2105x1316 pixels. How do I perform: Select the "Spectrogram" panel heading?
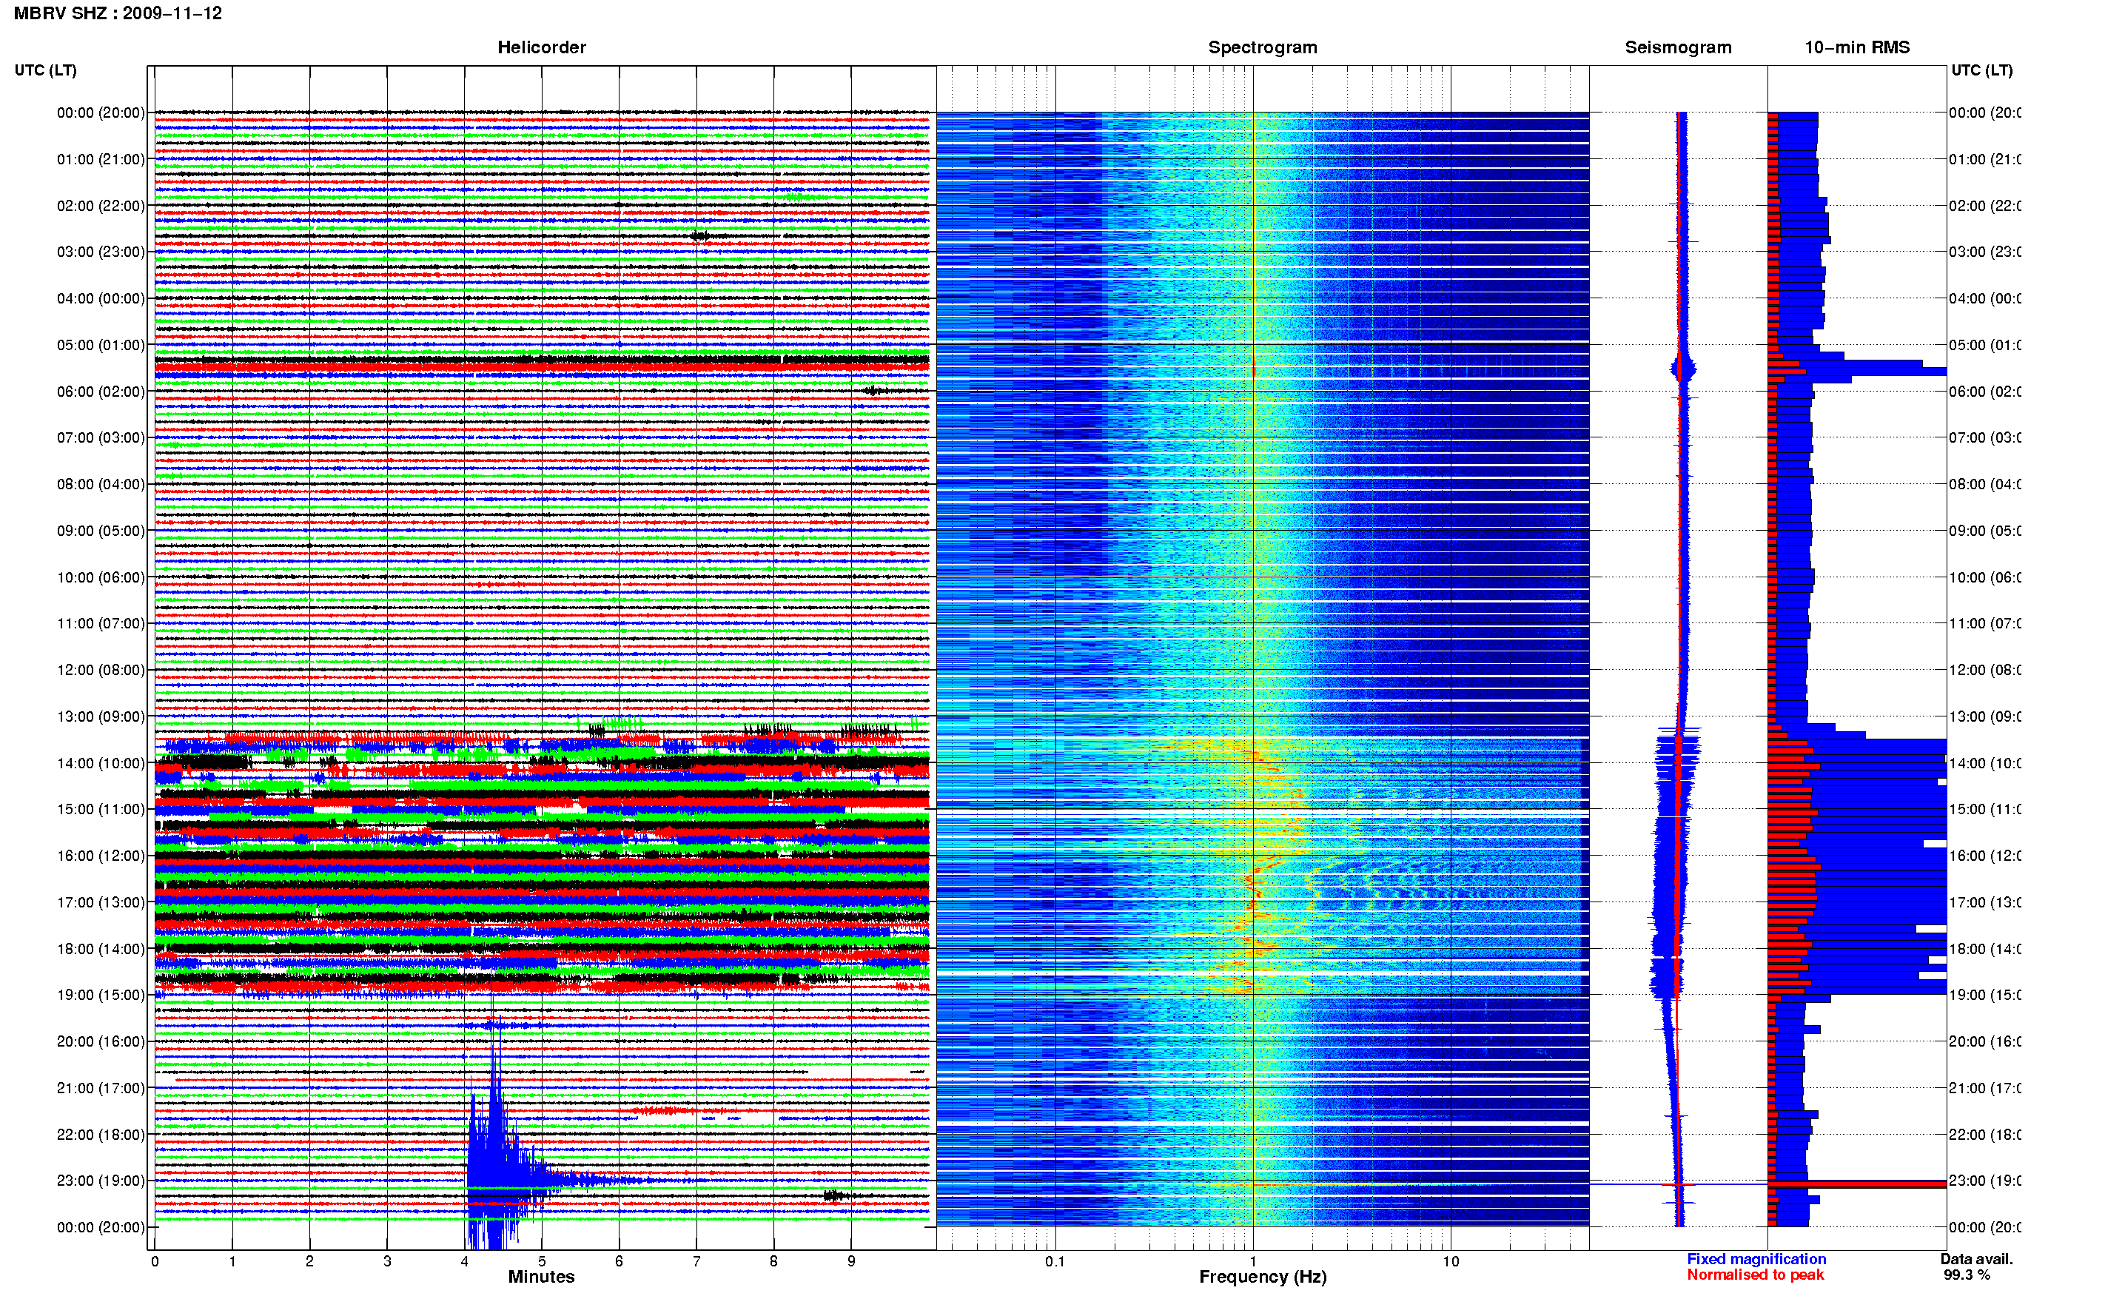coord(1263,47)
